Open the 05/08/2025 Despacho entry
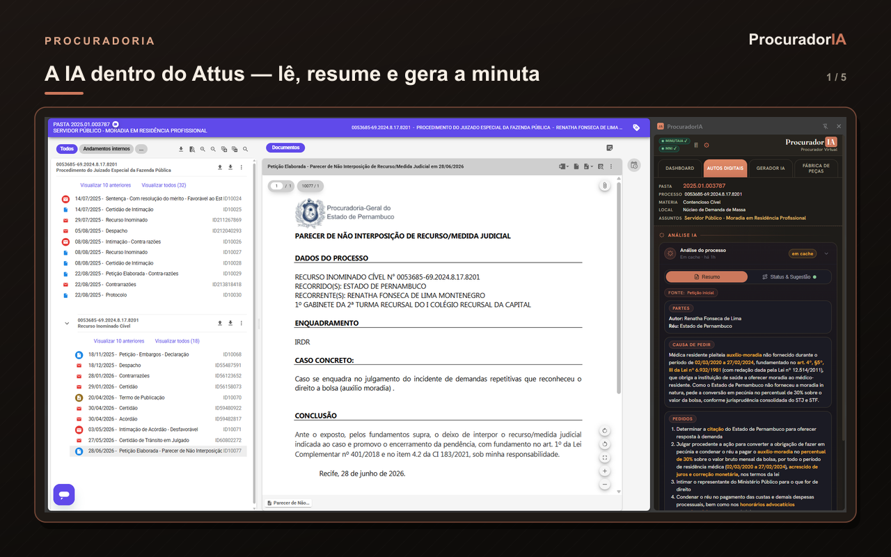 (152, 231)
